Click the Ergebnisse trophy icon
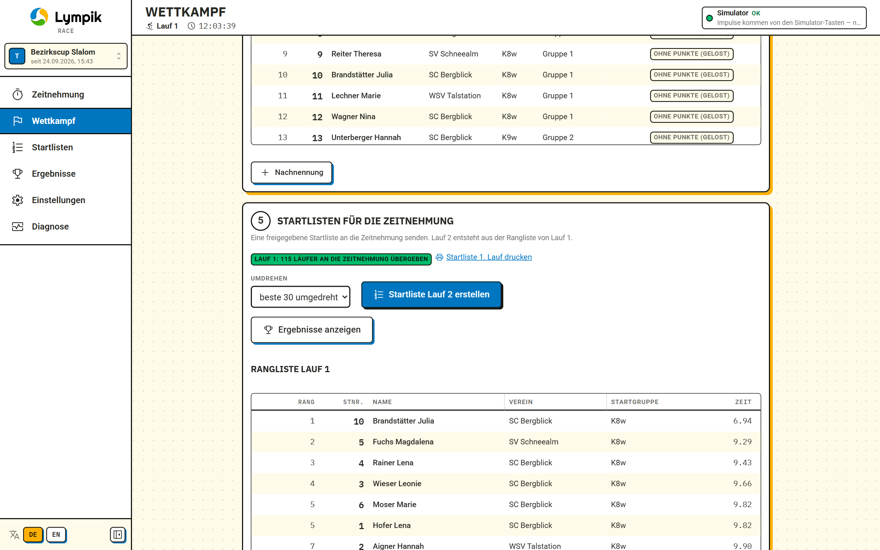Viewport: 880px width, 550px height. [18, 174]
